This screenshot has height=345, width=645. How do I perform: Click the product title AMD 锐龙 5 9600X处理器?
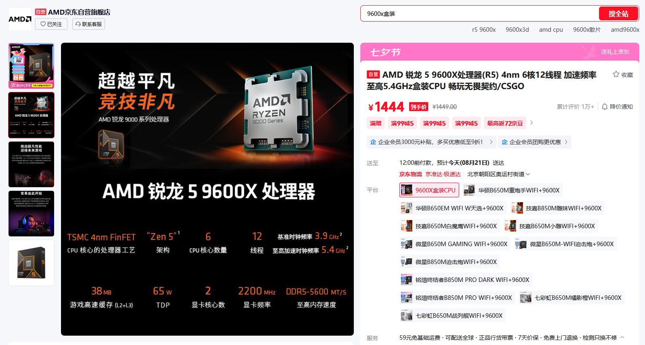(482, 81)
